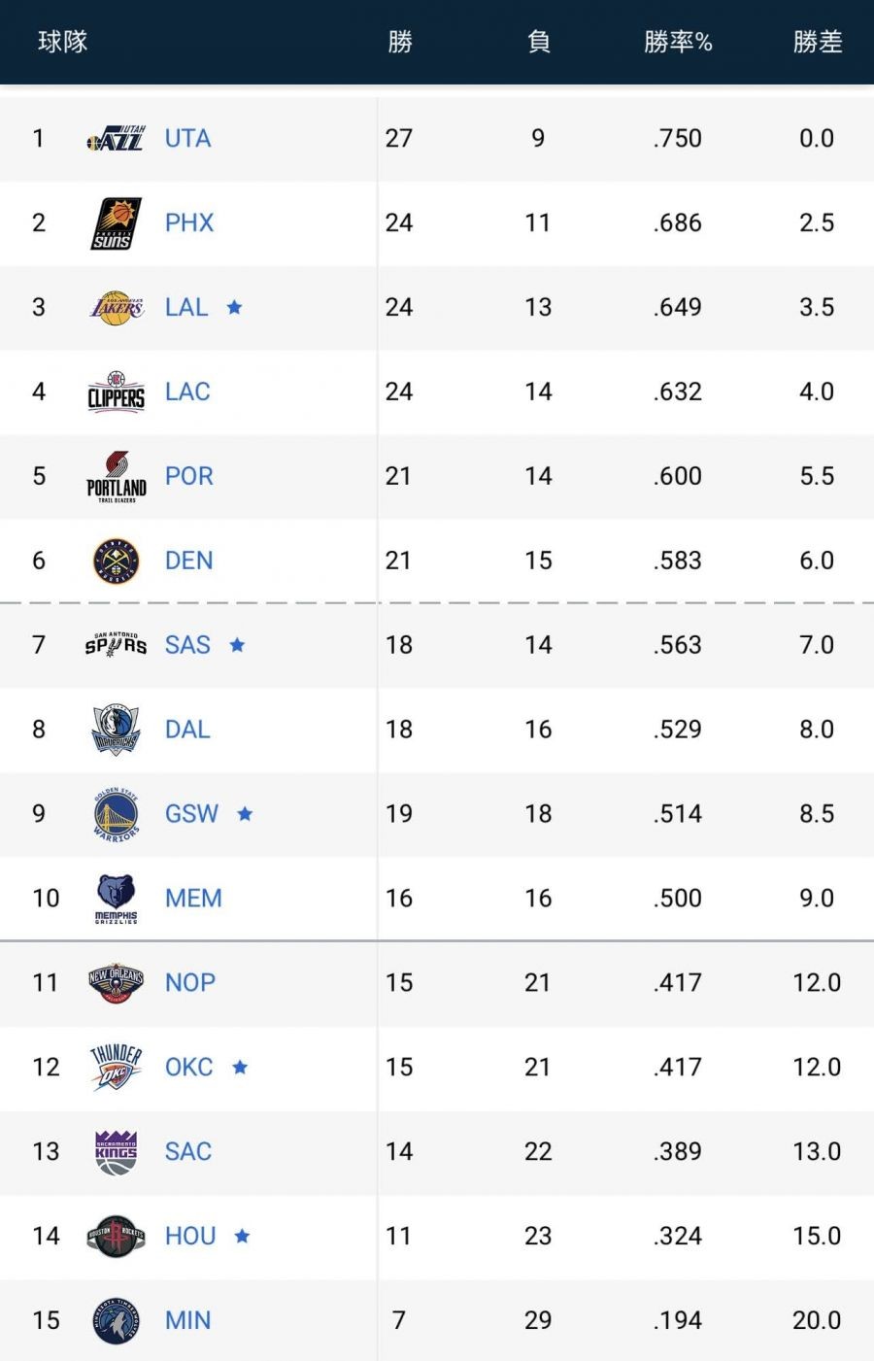Open the MEM team link
874x1361 pixels.
(193, 899)
